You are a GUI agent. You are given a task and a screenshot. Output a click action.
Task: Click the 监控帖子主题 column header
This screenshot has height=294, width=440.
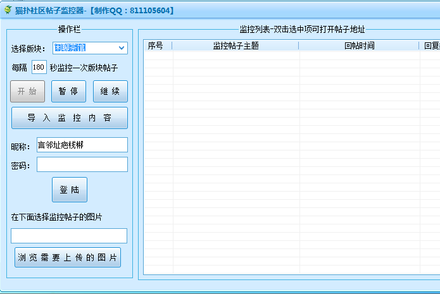point(236,46)
